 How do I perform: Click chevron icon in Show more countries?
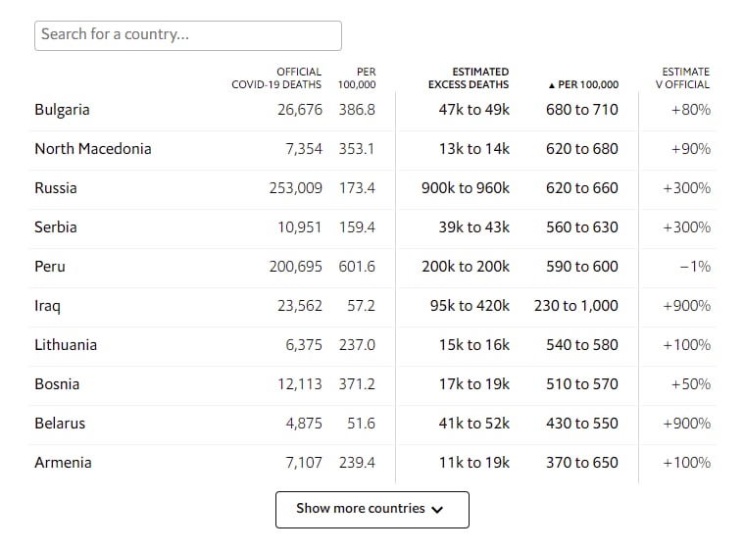437,510
